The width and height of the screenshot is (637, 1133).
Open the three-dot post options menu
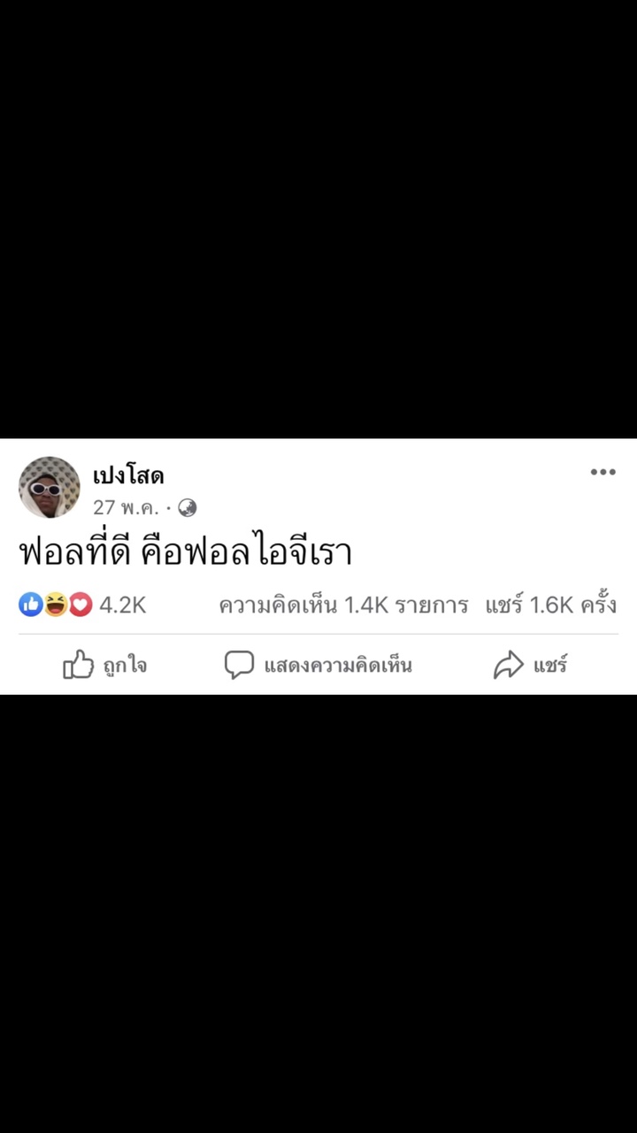[x=602, y=472]
